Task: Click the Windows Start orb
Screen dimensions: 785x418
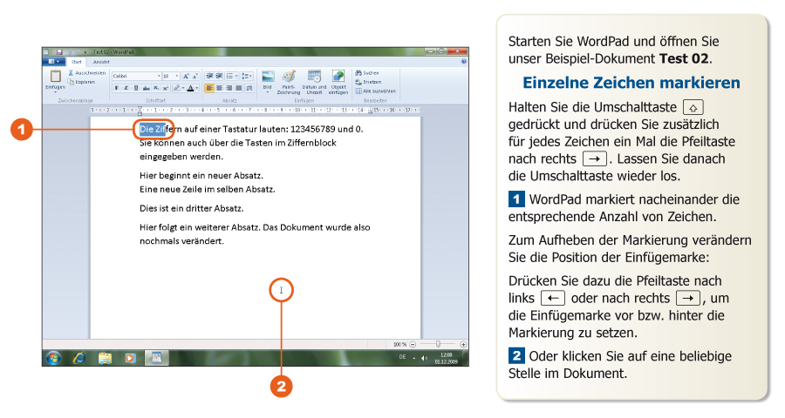Action: pyautogui.click(x=54, y=357)
